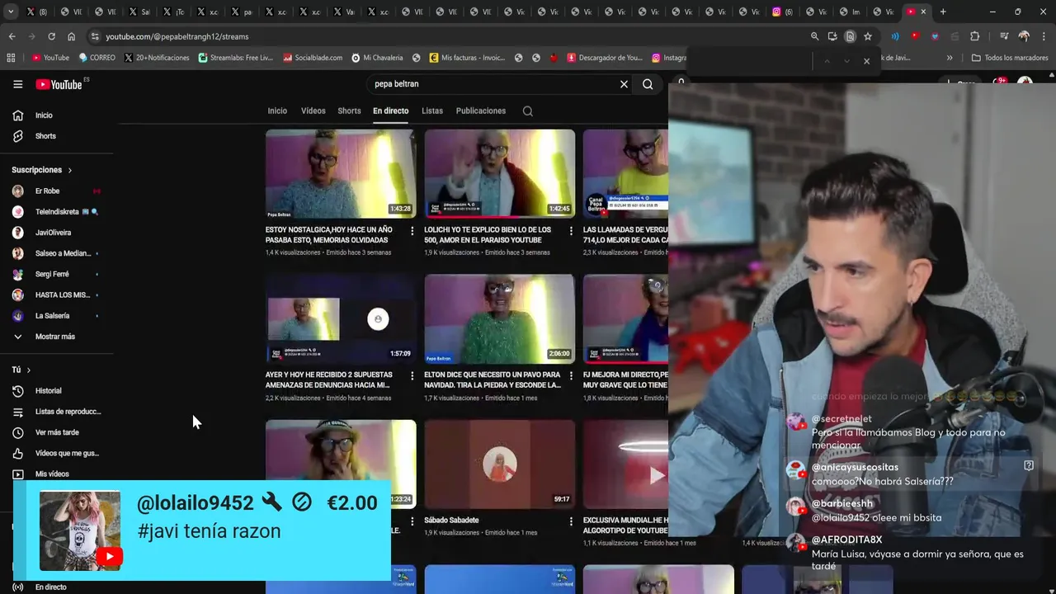
Task: Open ESTOY NOSTALGICA video thumbnail
Action: [x=341, y=174]
